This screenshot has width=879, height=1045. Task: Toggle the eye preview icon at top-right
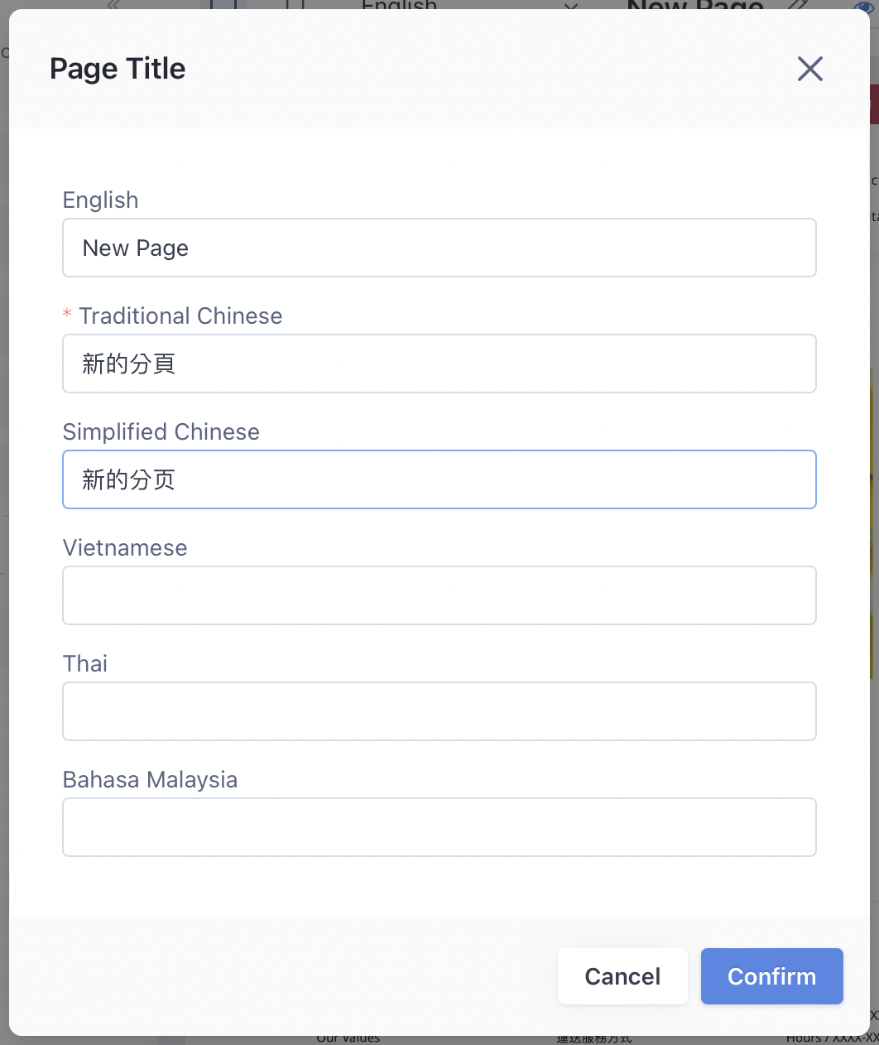(863, 4)
